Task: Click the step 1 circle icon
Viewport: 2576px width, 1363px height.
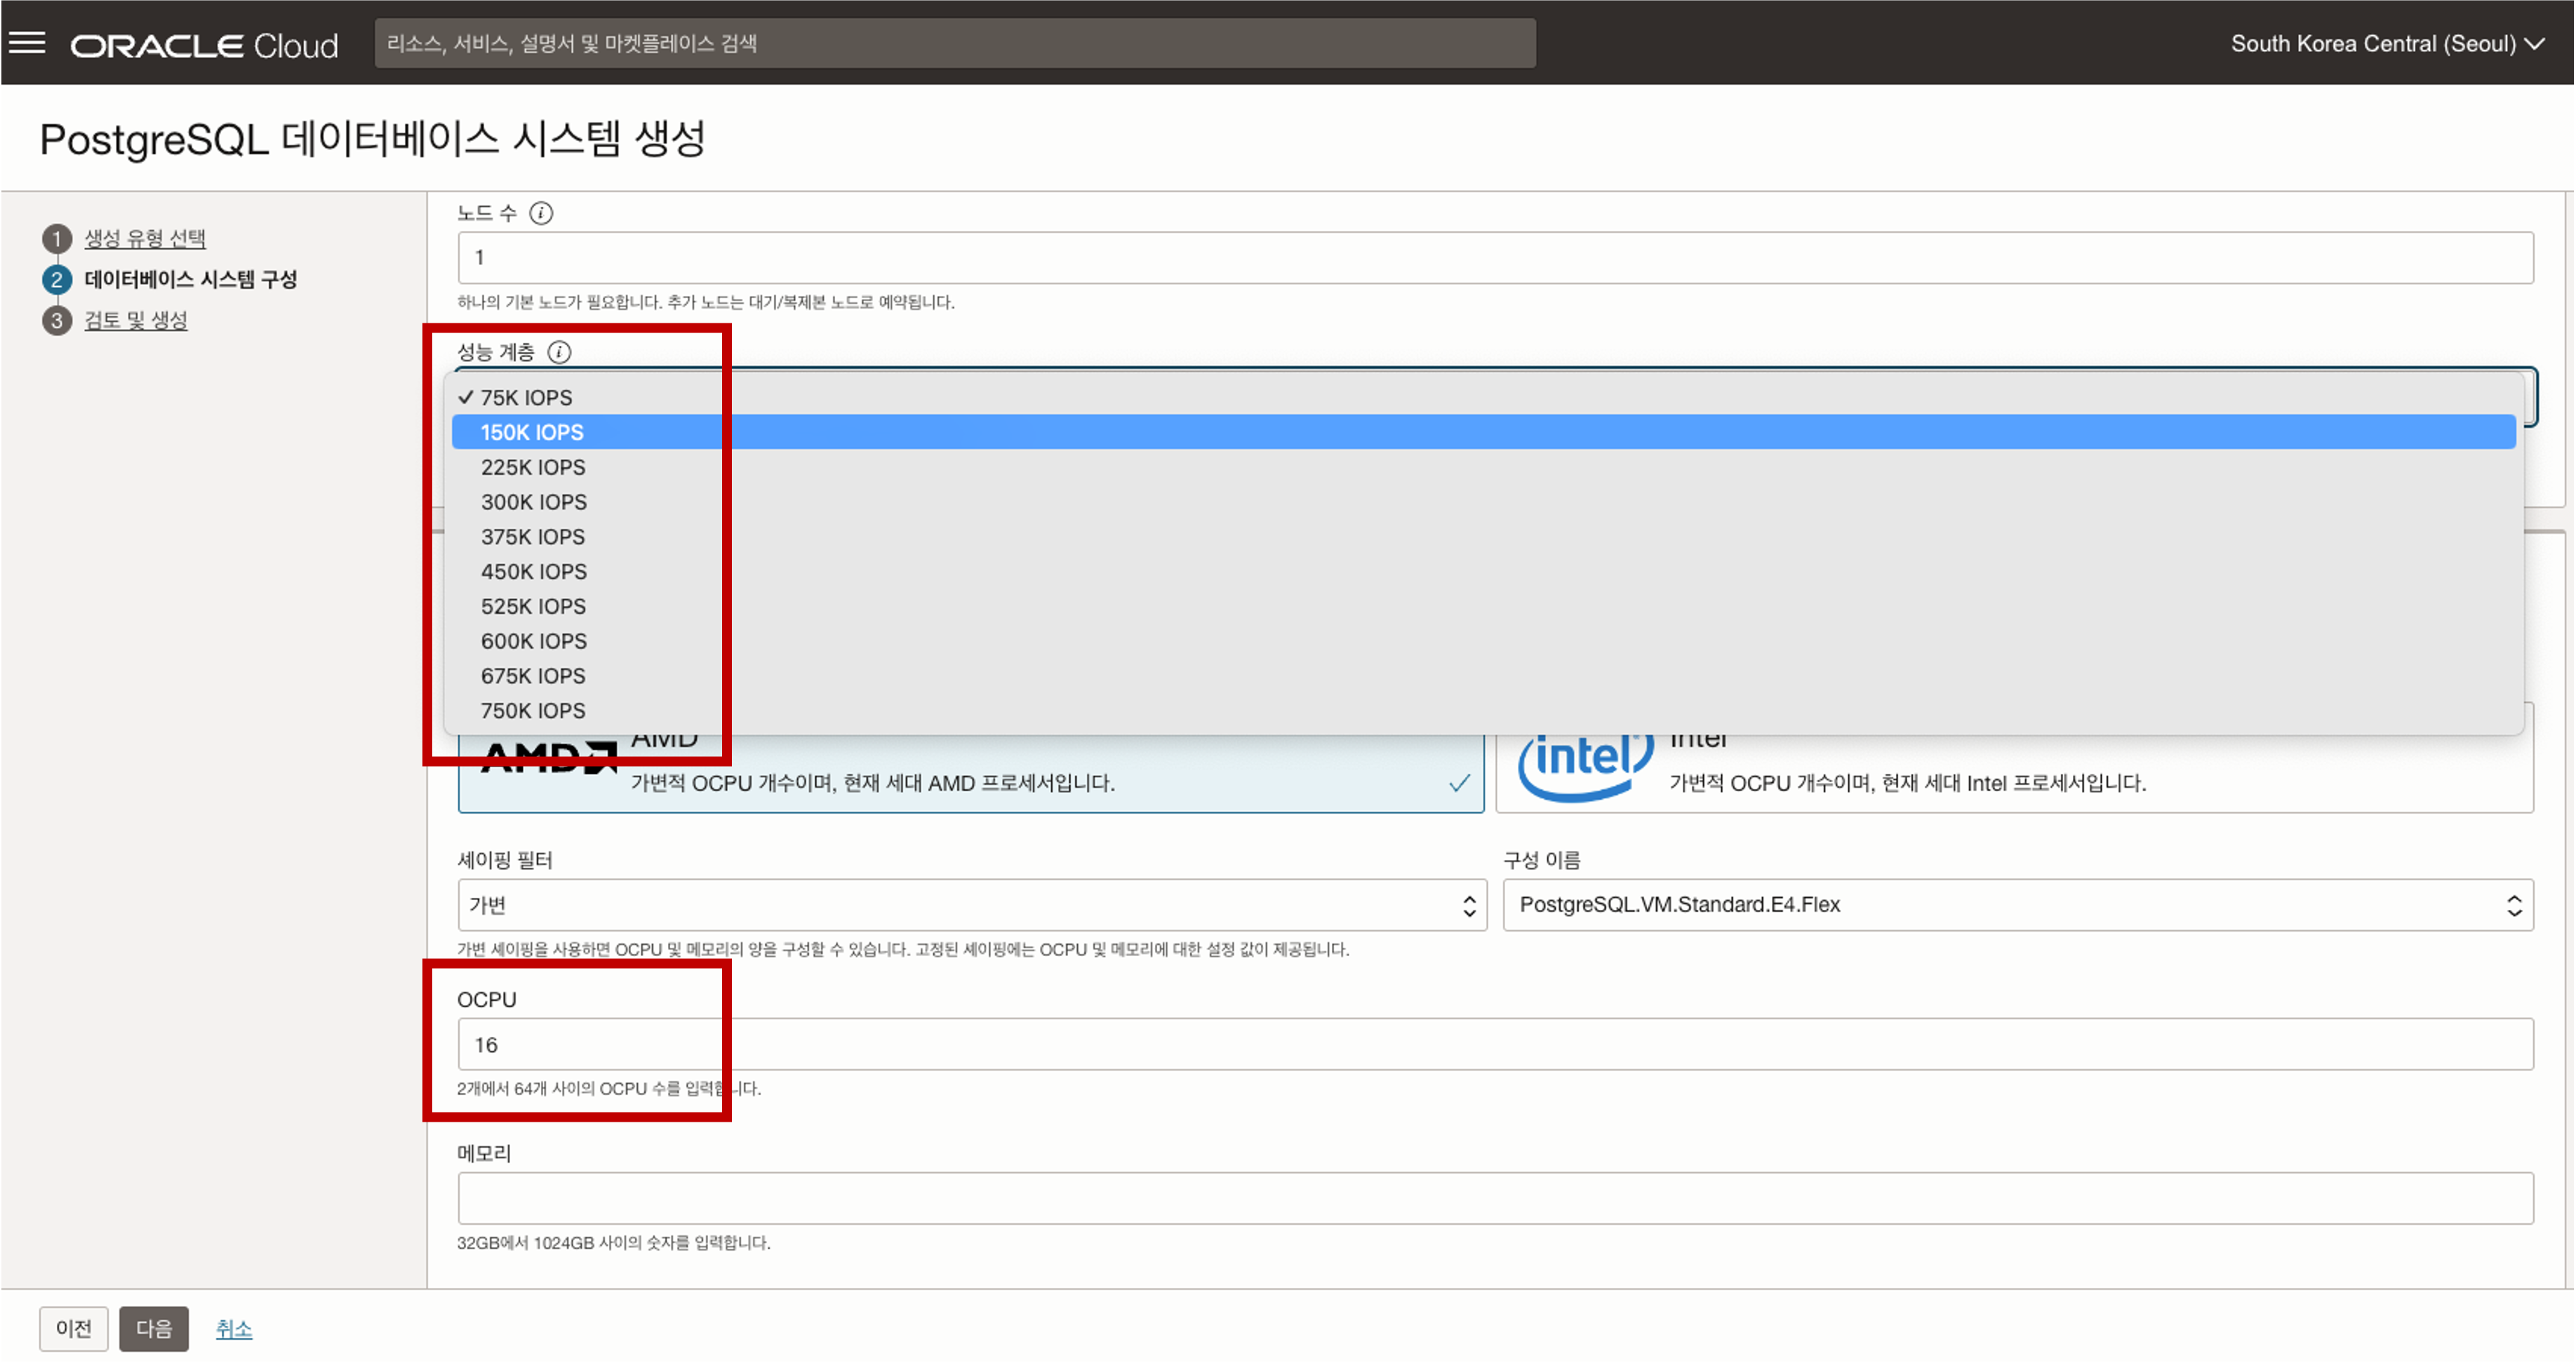Action: point(57,239)
